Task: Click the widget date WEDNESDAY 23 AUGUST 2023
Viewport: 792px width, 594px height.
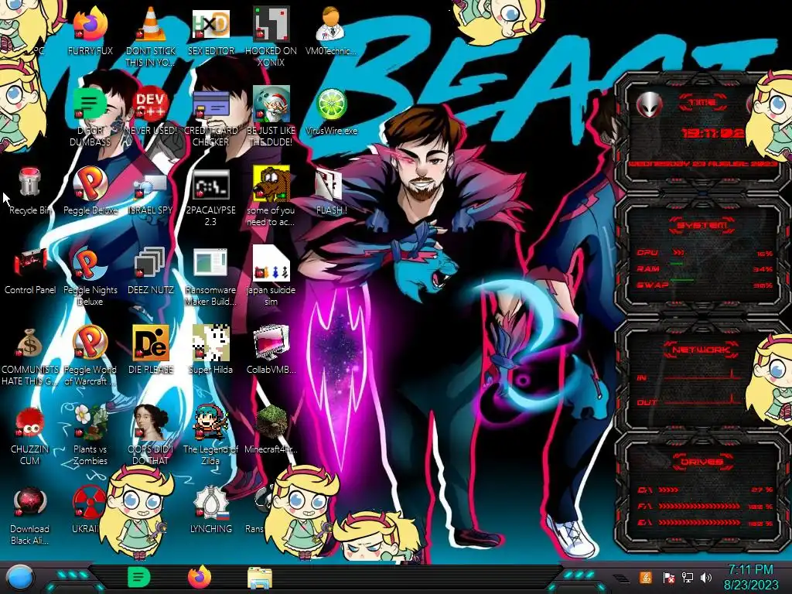Action: tap(702, 164)
